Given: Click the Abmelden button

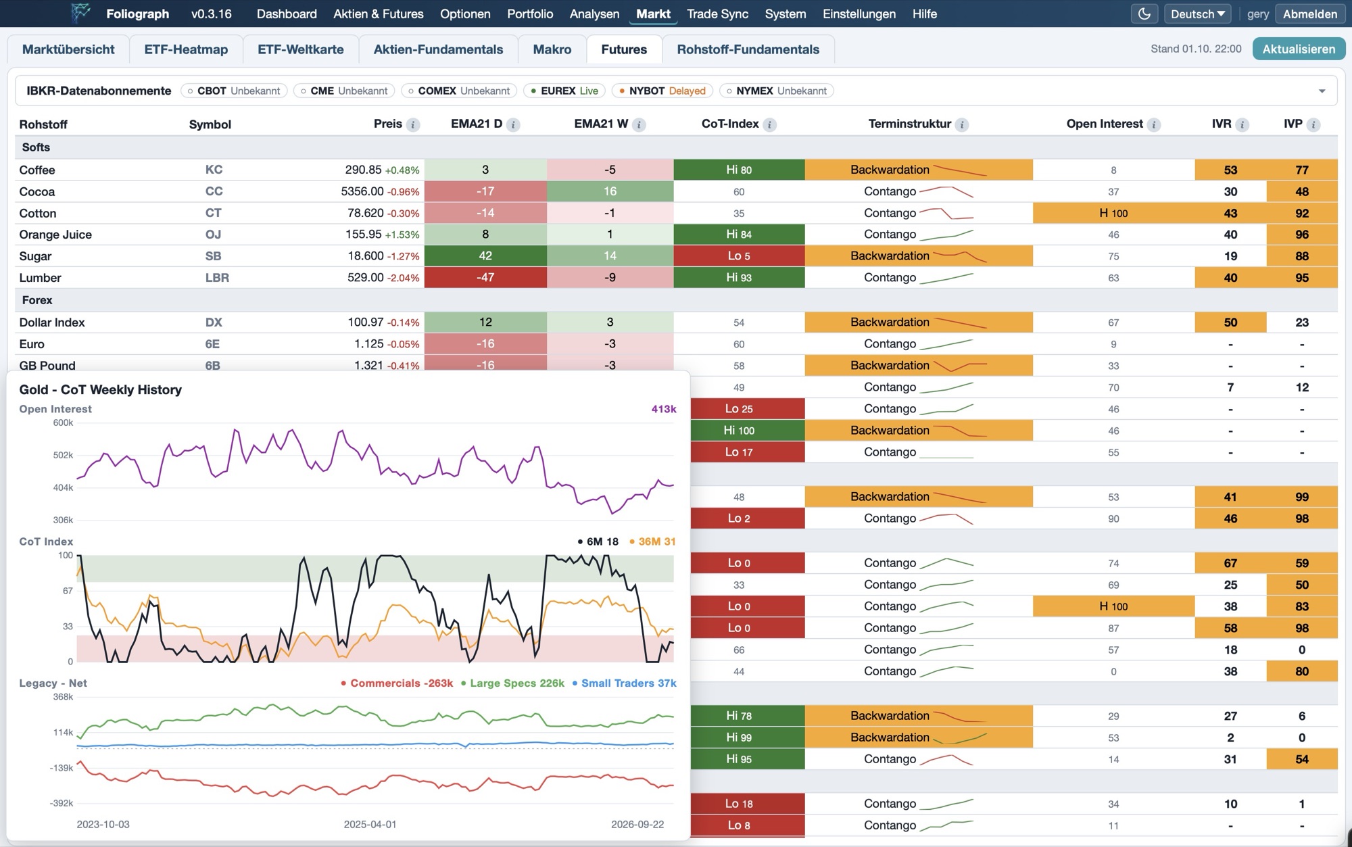Looking at the screenshot, I should (1309, 14).
